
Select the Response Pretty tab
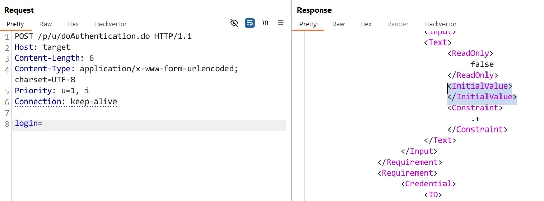[x=308, y=24]
